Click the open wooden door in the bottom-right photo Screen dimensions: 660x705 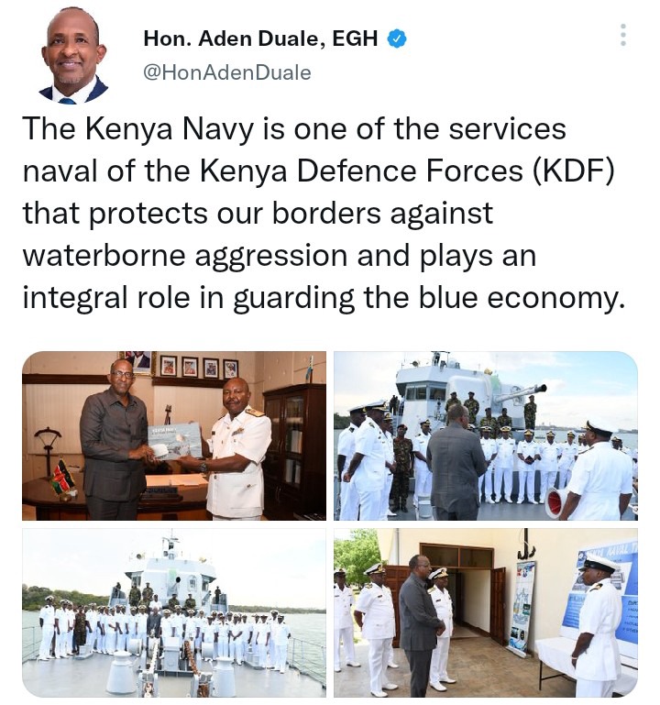pyautogui.click(x=498, y=604)
